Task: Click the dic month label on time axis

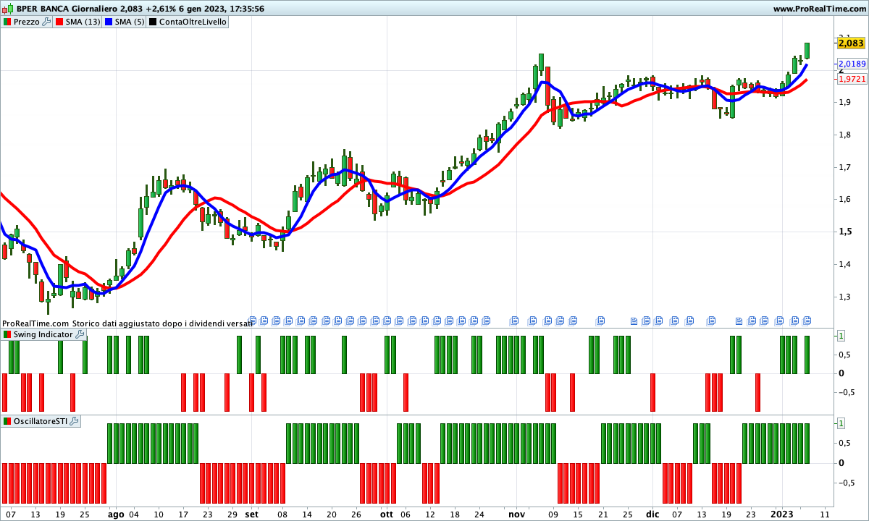Action: (652, 514)
